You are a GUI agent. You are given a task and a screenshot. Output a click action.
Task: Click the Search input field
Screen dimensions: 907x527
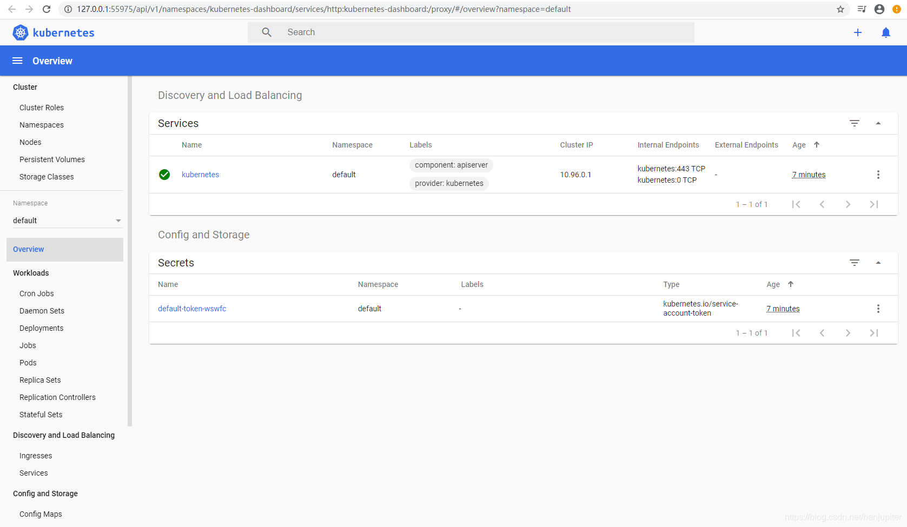pyautogui.click(x=471, y=32)
